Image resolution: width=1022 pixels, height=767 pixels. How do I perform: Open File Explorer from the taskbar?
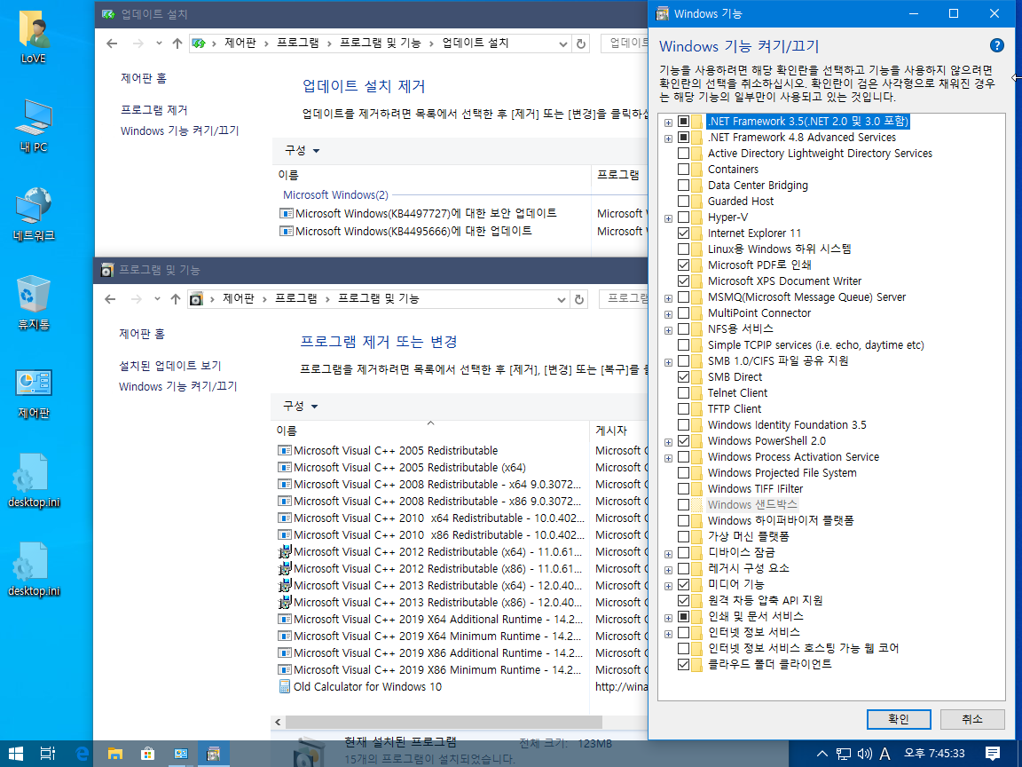click(x=114, y=754)
